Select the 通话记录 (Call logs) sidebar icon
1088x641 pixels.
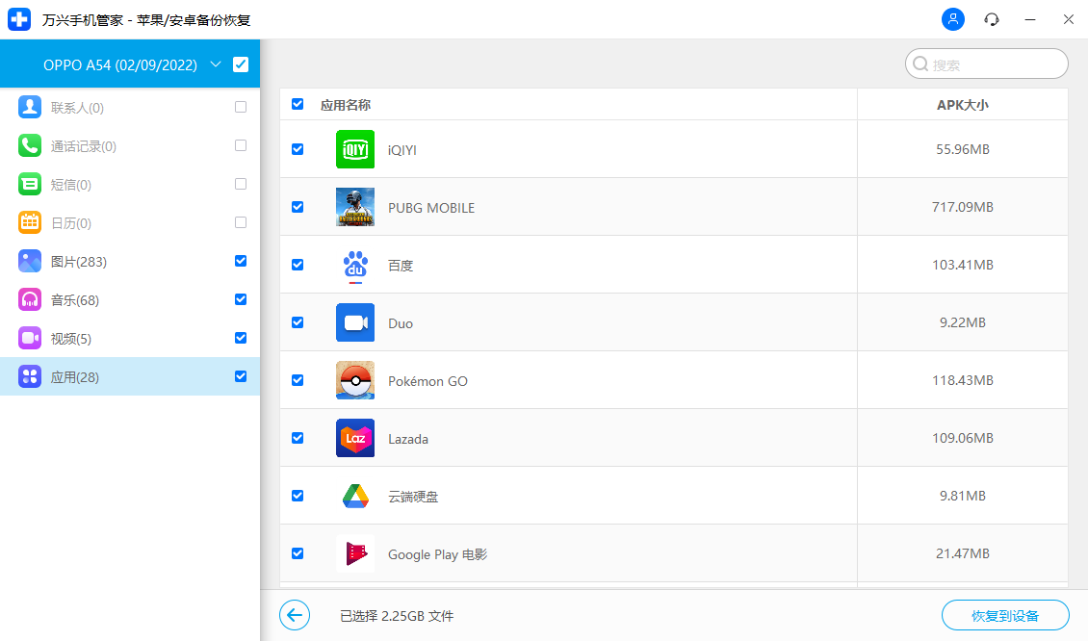(30, 145)
